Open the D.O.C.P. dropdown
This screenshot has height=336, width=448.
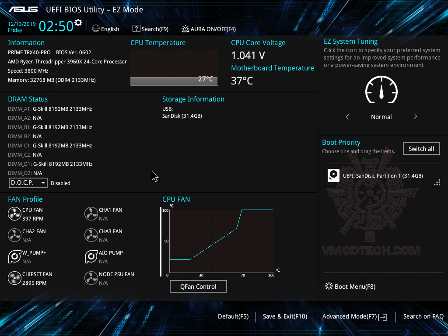28,182
